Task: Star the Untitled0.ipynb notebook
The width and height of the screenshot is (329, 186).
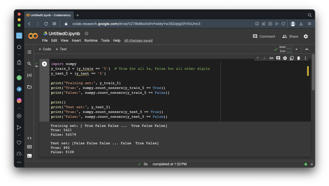Action: [87, 33]
